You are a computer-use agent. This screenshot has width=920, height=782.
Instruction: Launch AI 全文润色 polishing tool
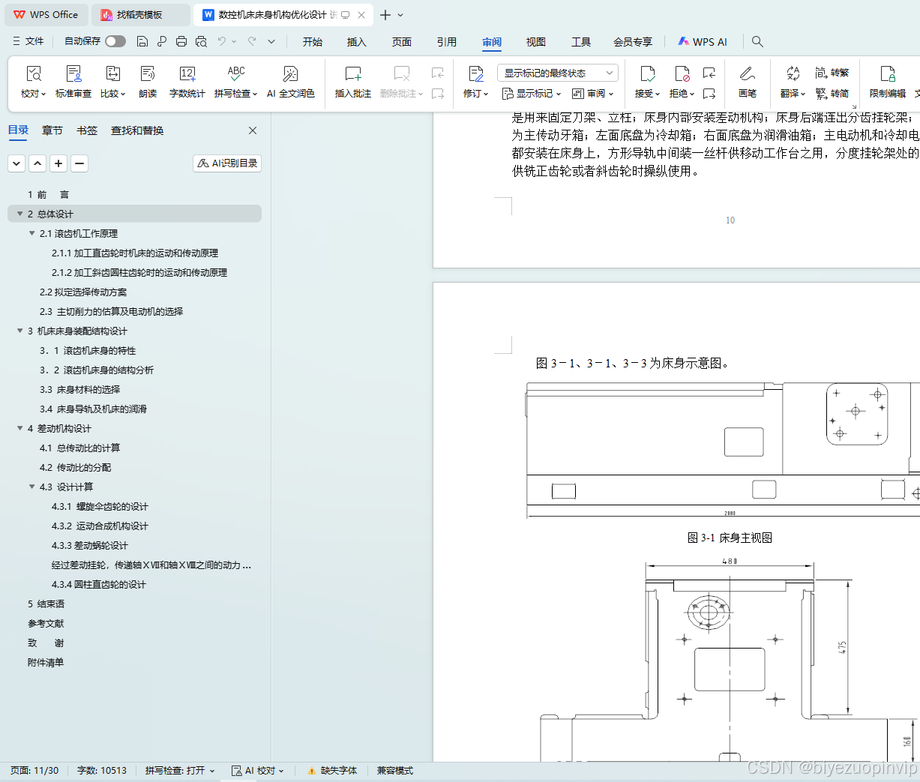tap(291, 81)
